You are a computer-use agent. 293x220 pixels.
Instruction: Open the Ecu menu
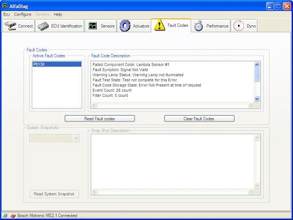6,14
